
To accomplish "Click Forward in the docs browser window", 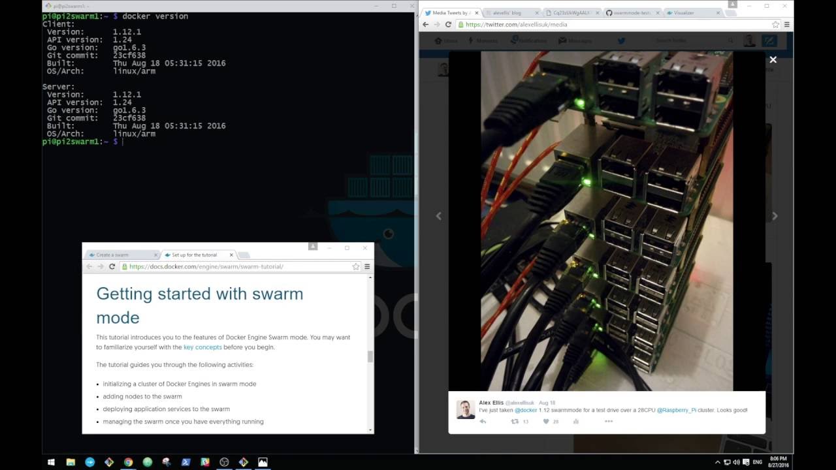I will 101,266.
